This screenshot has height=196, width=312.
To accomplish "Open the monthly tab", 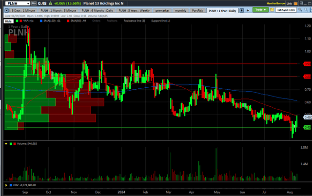I will click(x=181, y=11).
